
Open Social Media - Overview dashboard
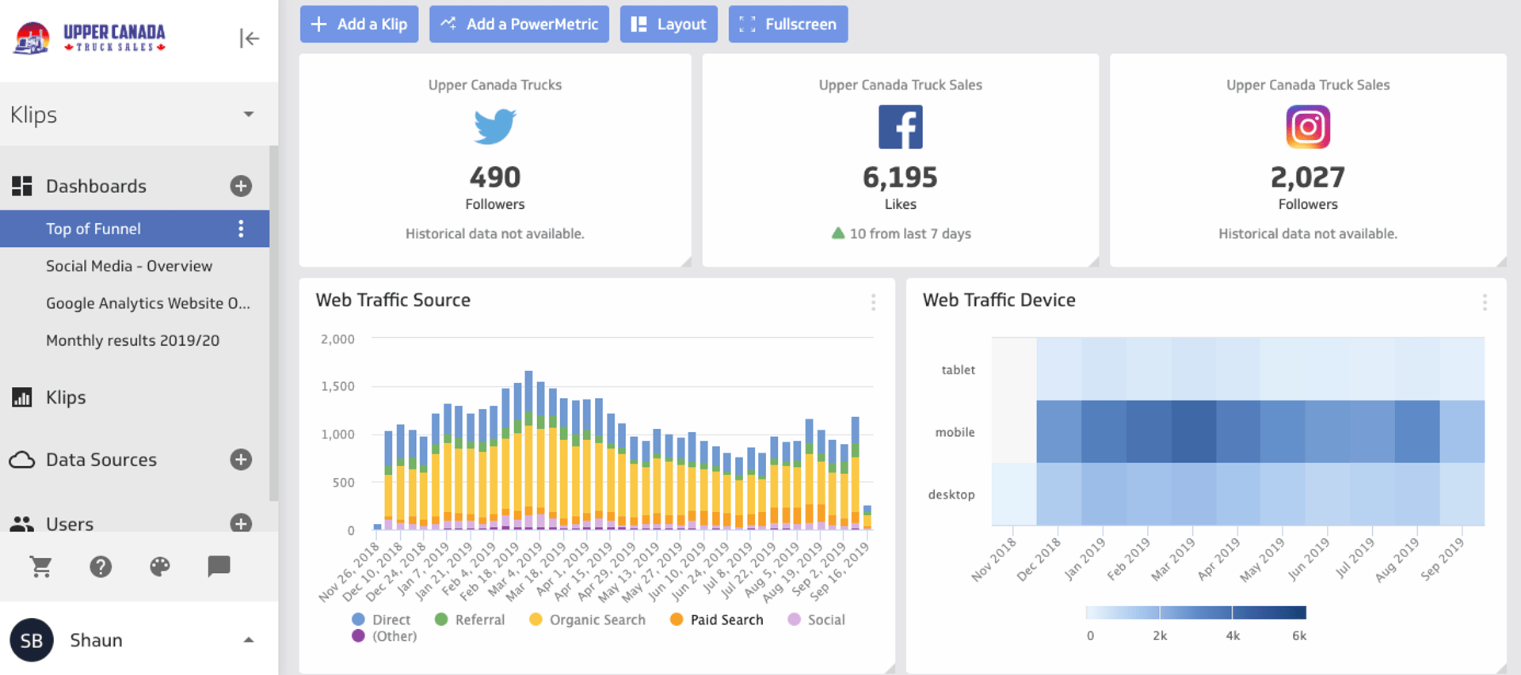tap(129, 266)
